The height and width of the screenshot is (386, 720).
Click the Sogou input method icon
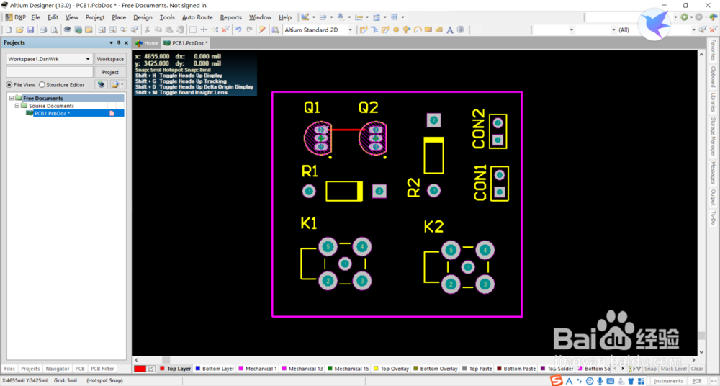(557, 380)
